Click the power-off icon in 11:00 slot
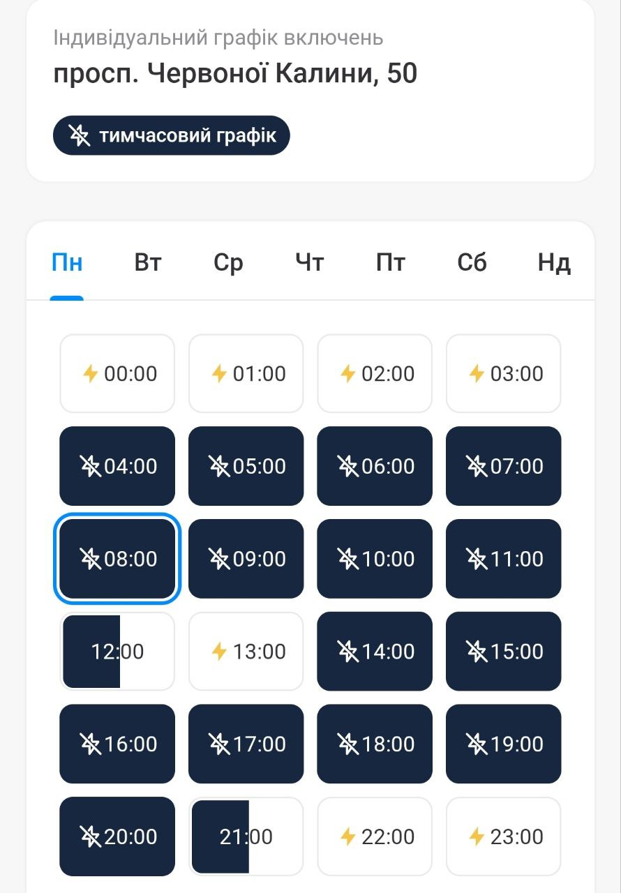 477,559
